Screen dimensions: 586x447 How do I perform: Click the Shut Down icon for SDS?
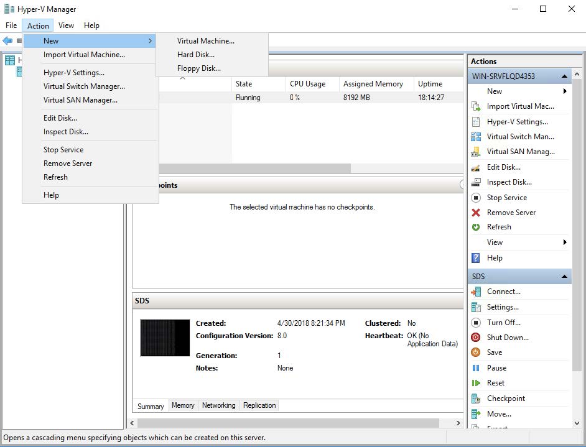pyautogui.click(x=476, y=338)
